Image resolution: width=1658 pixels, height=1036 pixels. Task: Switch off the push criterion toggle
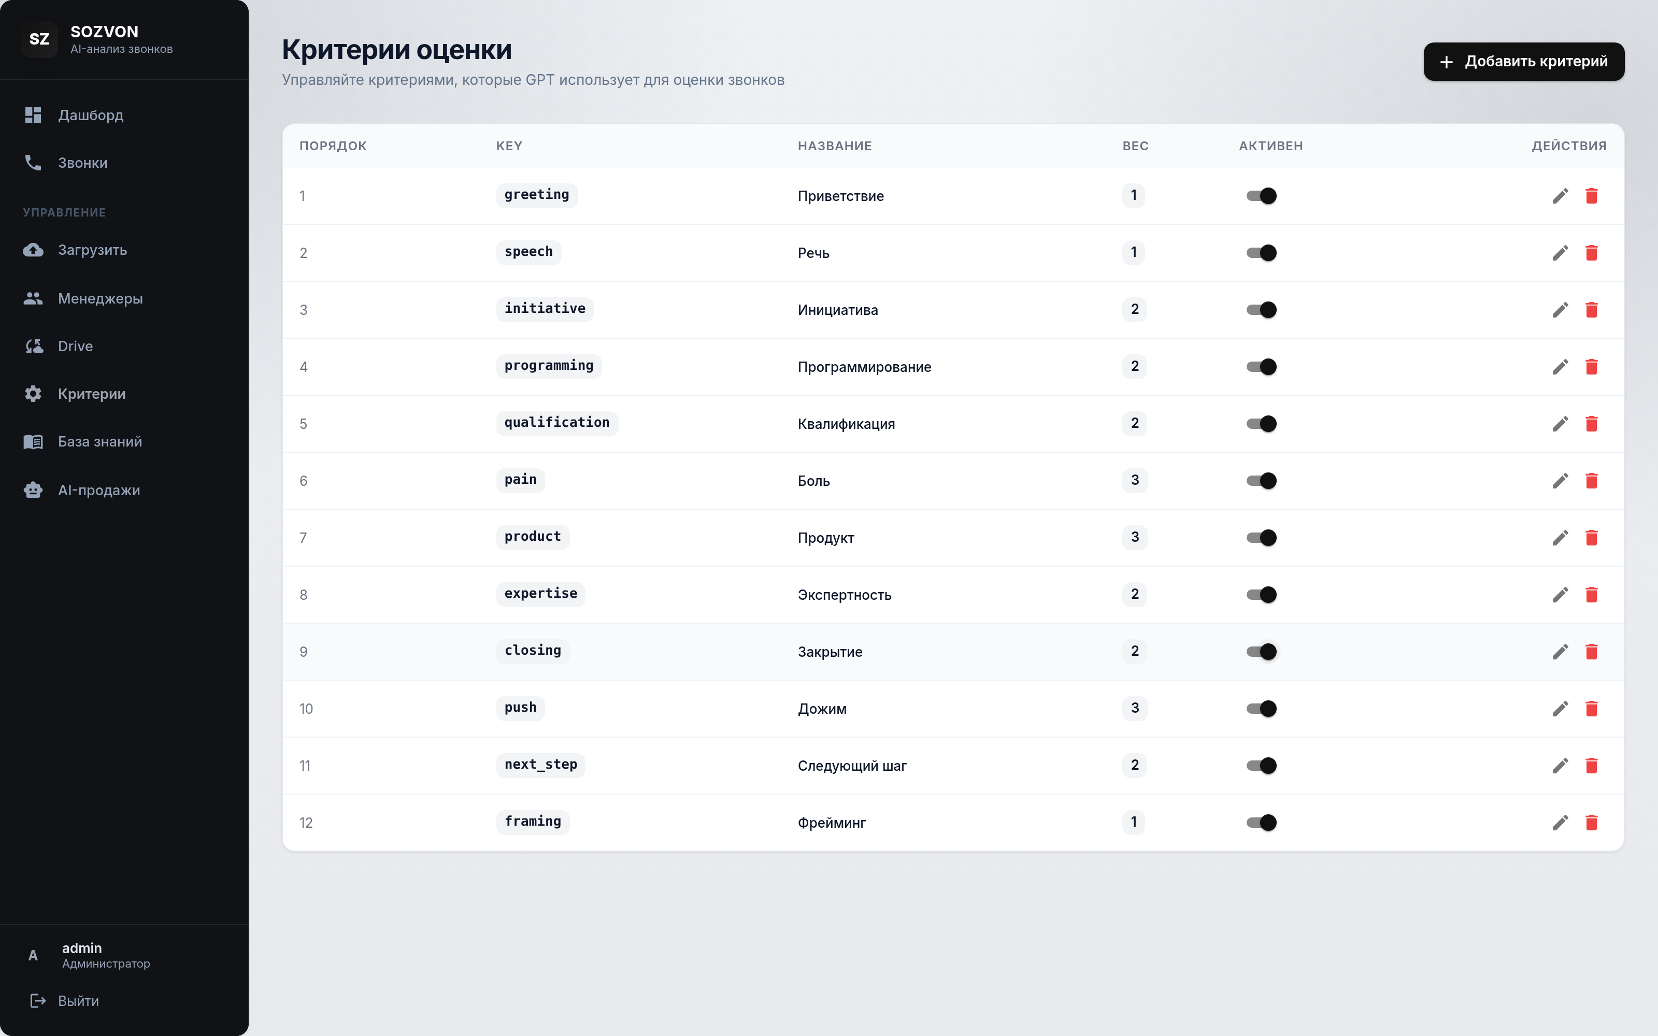1261,709
